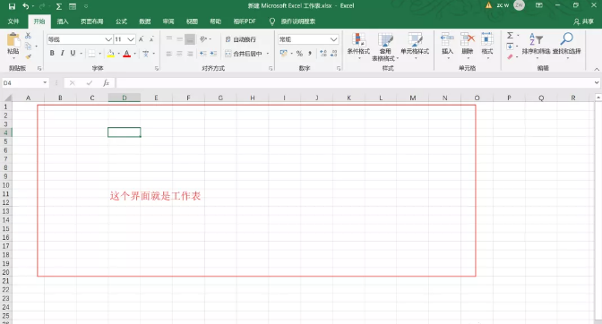Viewport: 602px width, 324px height.
Task: Switch to 视图 View tab
Action: tap(192, 21)
